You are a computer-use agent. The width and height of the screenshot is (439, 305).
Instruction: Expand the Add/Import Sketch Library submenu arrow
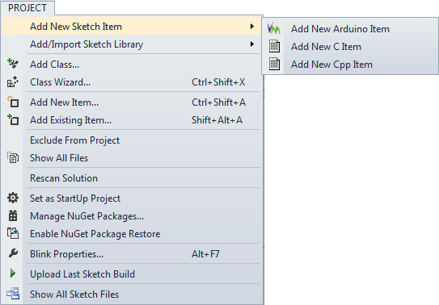[x=252, y=44]
